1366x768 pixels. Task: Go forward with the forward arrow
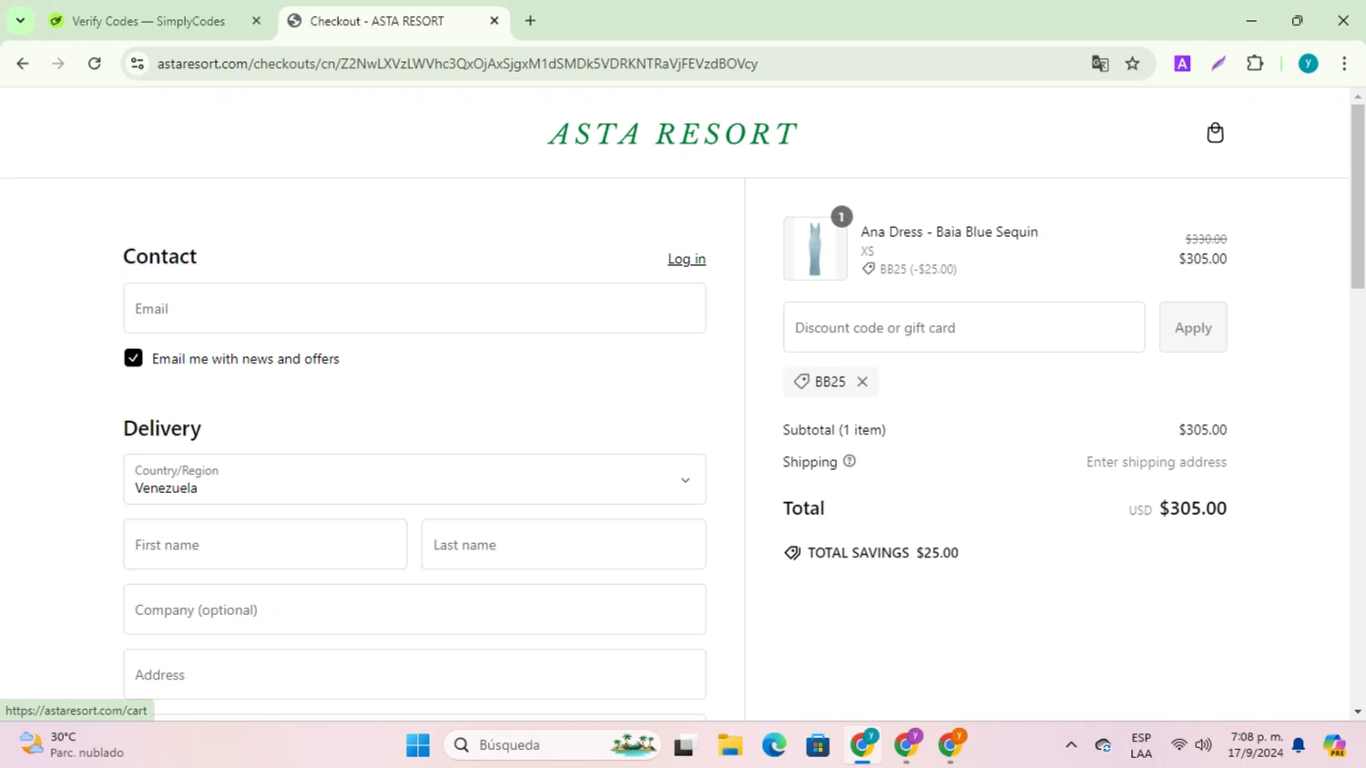click(58, 64)
